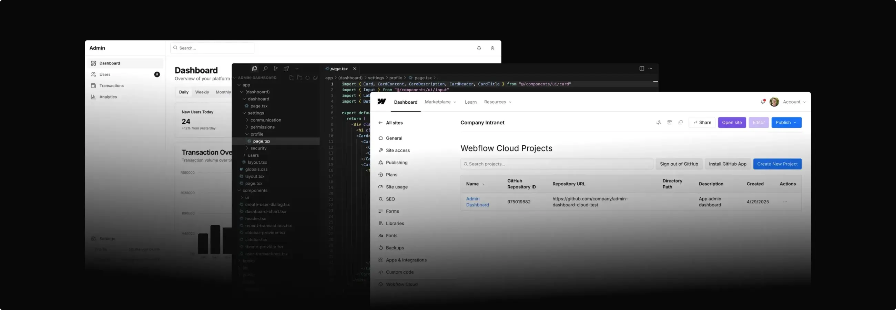896x310 pixels.
Task: Open the Publish dropdown button
Action: point(786,122)
